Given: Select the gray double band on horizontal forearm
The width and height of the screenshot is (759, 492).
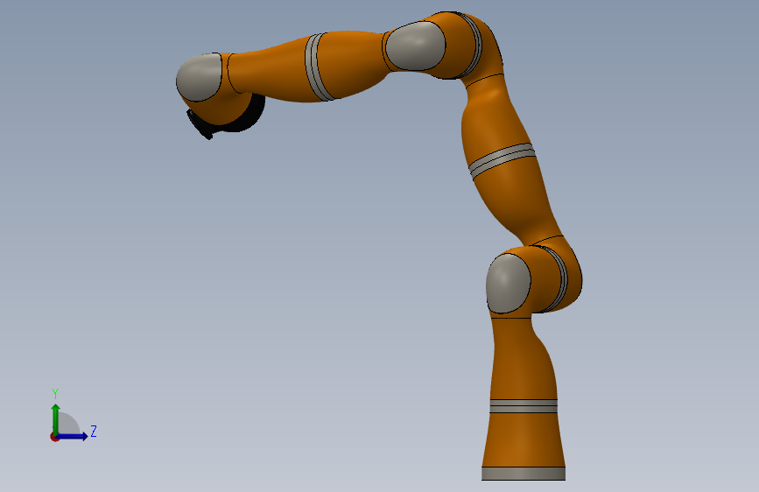Looking at the screenshot, I should [x=318, y=67].
